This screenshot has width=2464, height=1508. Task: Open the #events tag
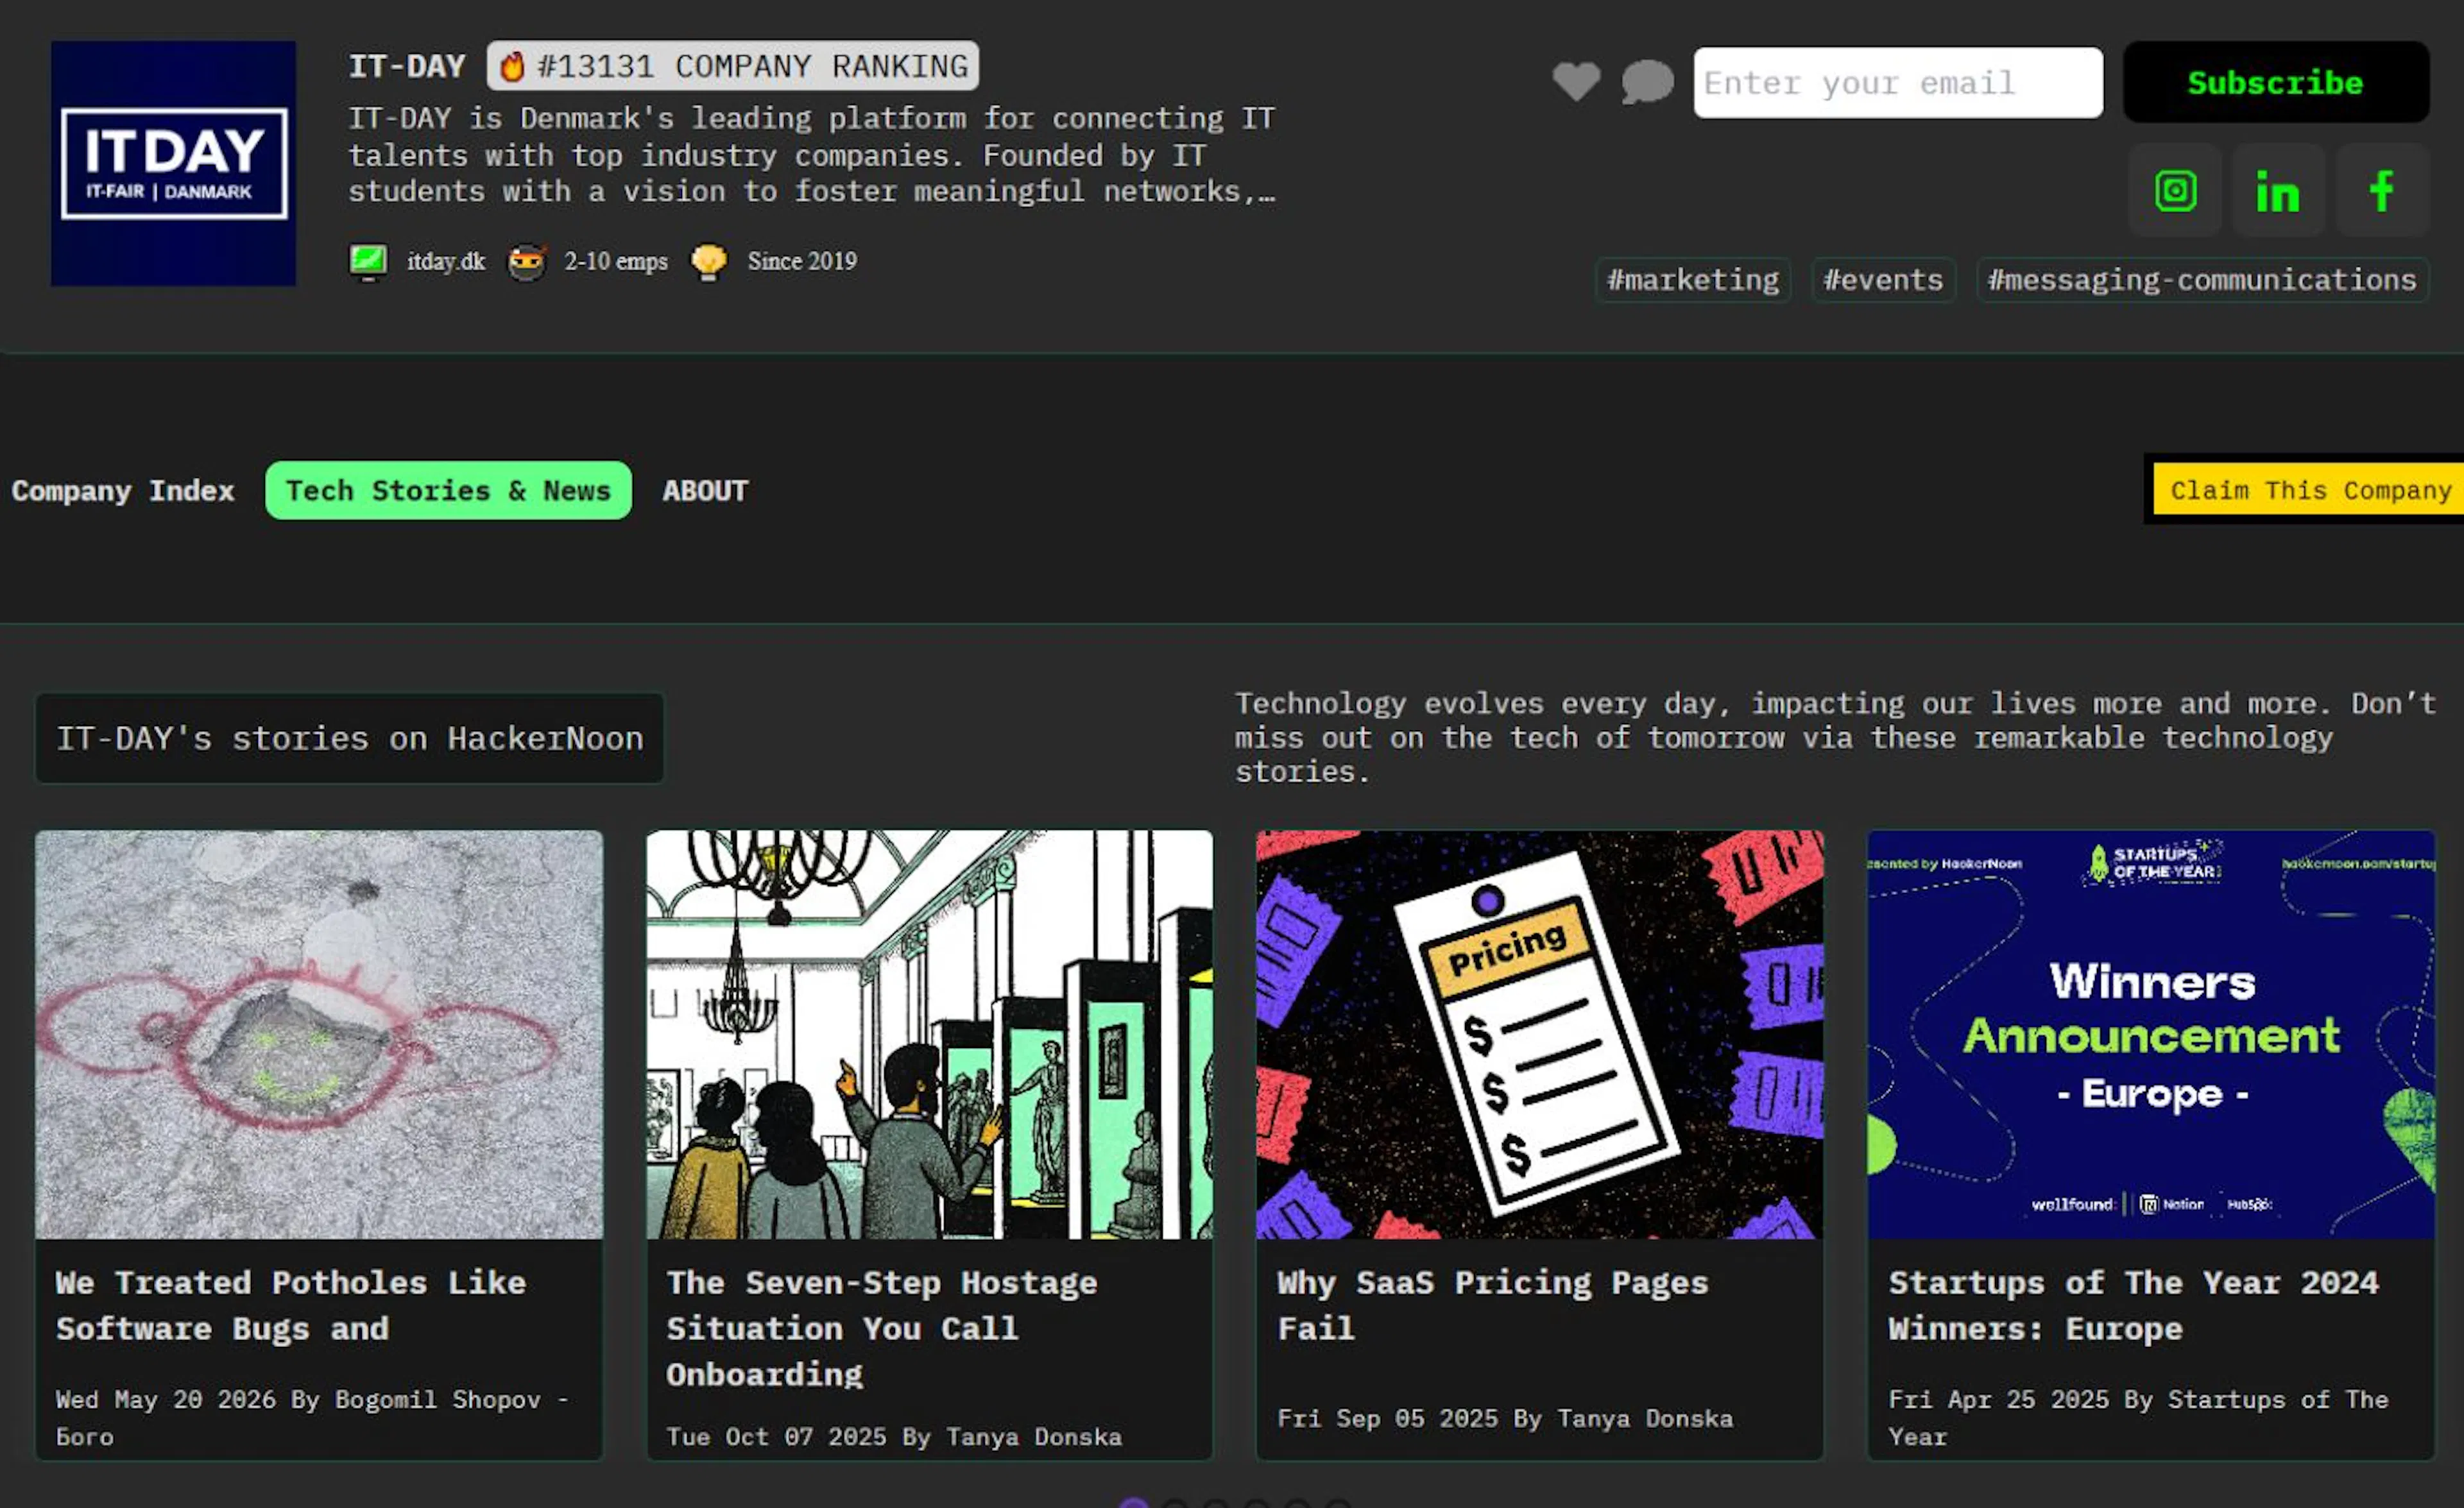(1883, 280)
